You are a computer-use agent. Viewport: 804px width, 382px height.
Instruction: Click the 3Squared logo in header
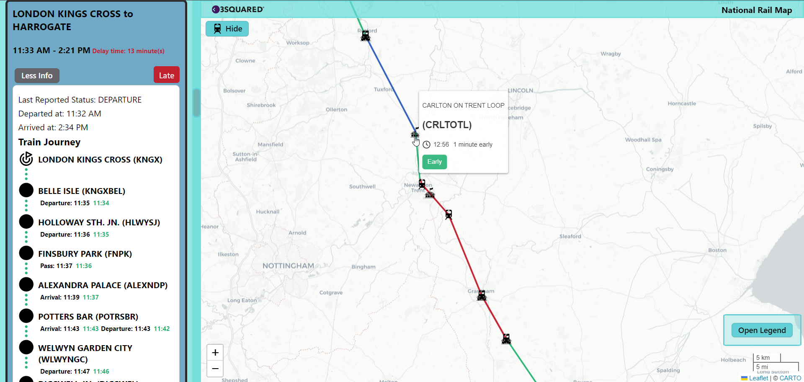pyautogui.click(x=238, y=9)
